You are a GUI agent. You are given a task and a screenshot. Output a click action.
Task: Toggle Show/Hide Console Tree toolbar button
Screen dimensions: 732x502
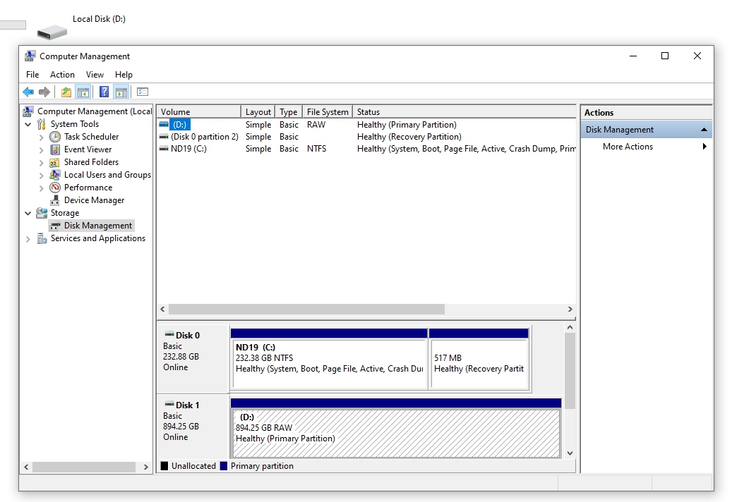[x=83, y=92]
